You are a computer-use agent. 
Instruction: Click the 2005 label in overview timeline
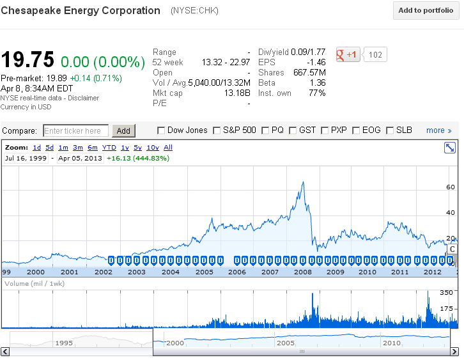[x=286, y=343]
